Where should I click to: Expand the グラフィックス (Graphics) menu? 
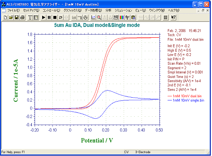72,10
